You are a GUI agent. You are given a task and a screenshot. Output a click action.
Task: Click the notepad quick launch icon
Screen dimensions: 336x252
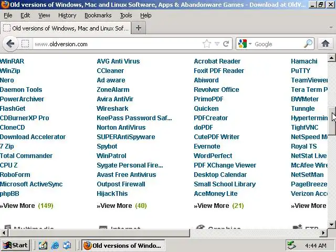43,245
